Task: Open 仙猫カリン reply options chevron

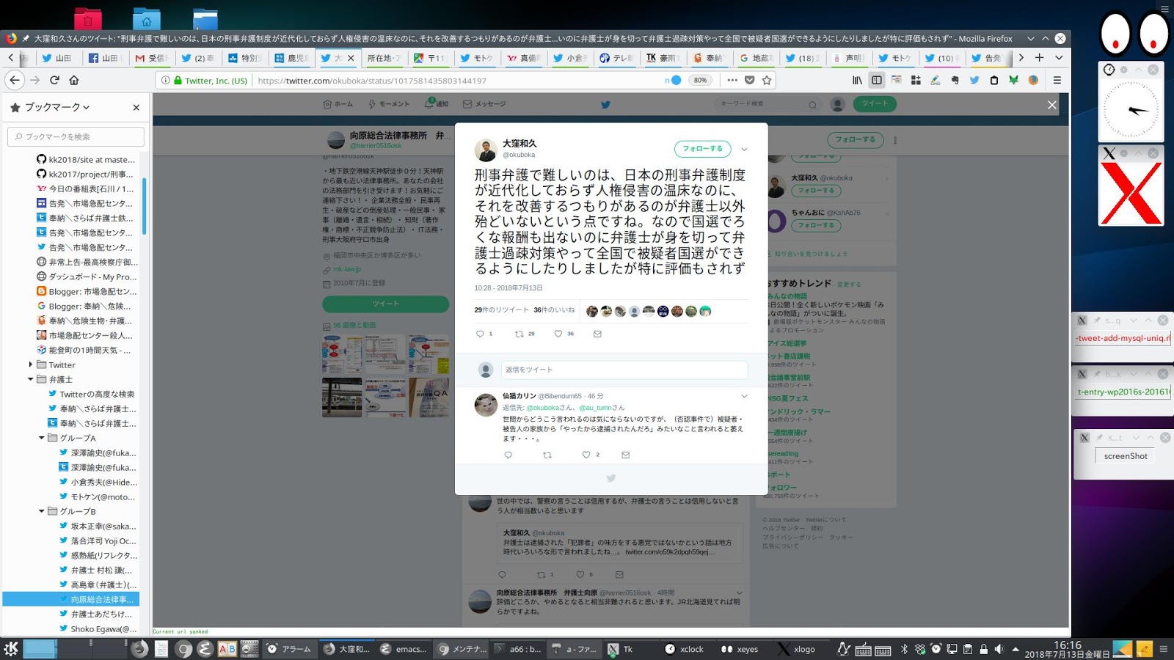Action: click(744, 396)
